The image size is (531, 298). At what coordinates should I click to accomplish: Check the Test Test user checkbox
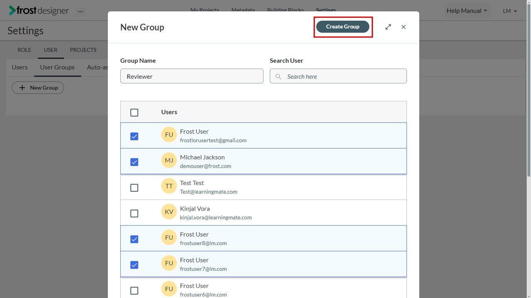134,187
